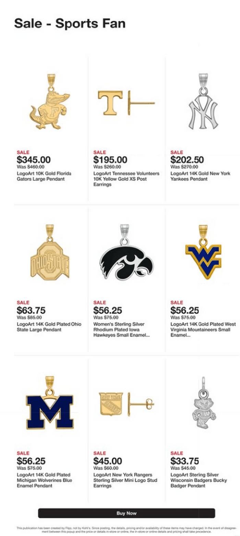
Task: Open LogoArt 10K Gold Florida Gators Large Pendant title
Action: [44, 176]
